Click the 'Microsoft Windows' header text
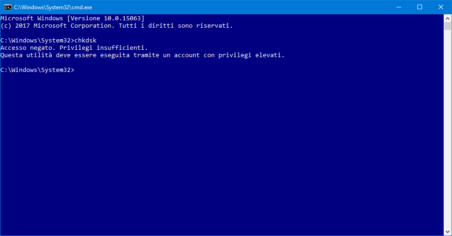 click(32, 18)
